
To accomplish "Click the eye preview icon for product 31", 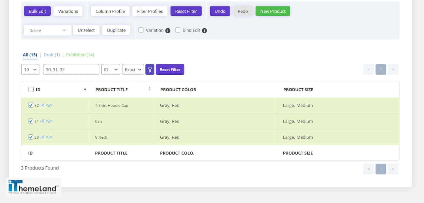I will point(49,121).
